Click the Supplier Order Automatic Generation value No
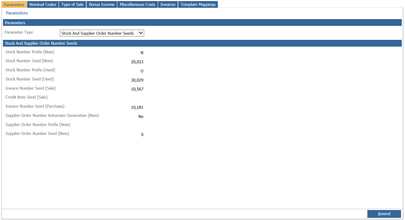Viewport: 405px width, 220px height. pos(141,117)
